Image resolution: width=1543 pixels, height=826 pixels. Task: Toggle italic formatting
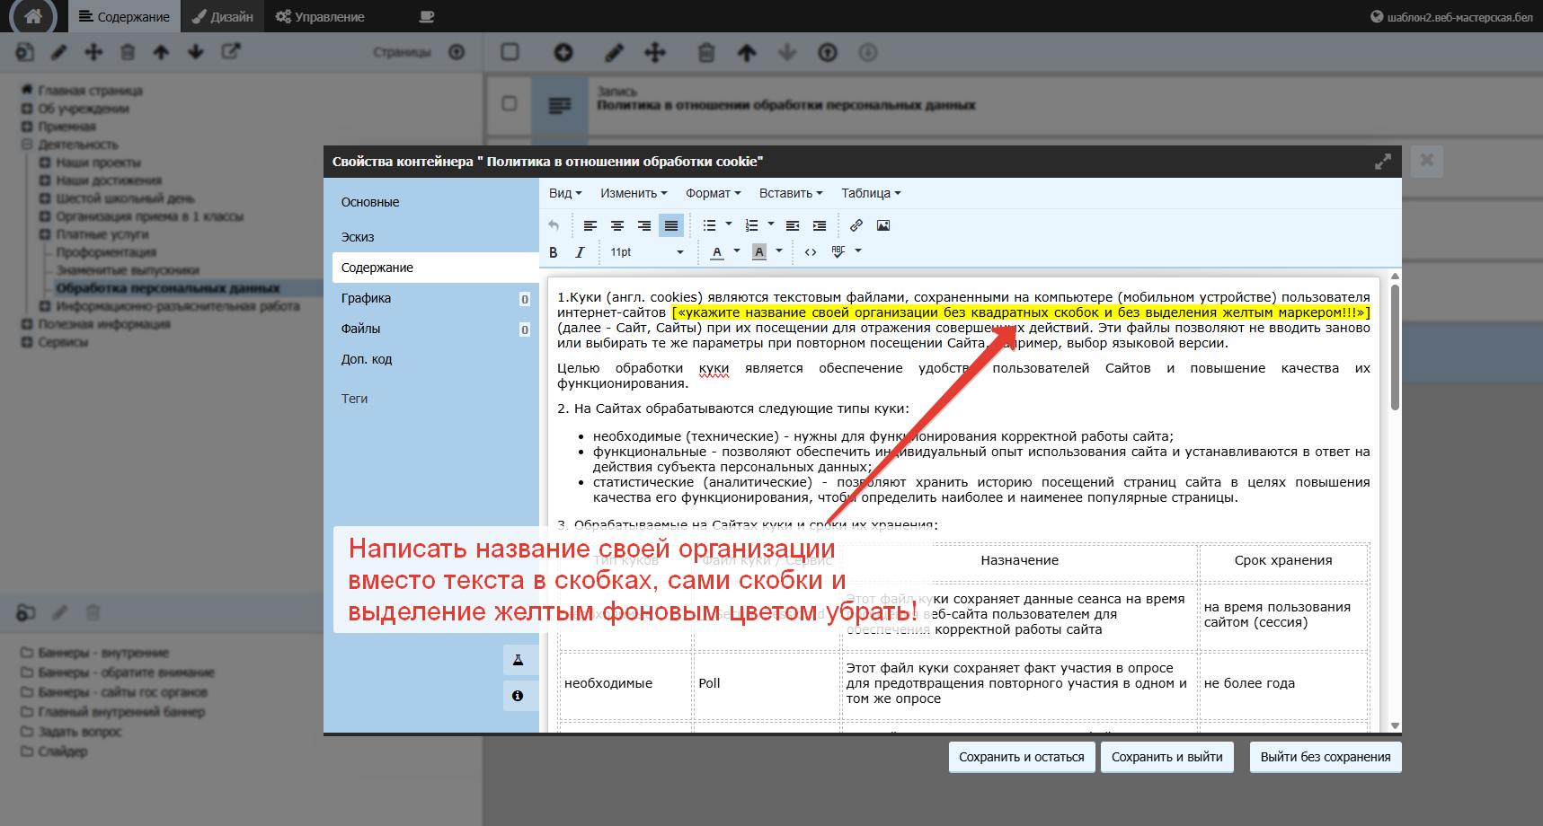(x=580, y=252)
